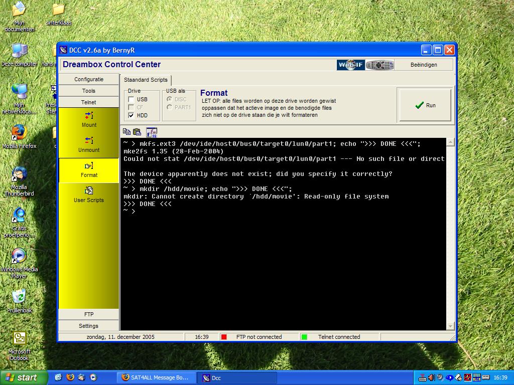Click the paste icon above the terminal
The width and height of the screenshot is (514, 385).
coord(137,132)
